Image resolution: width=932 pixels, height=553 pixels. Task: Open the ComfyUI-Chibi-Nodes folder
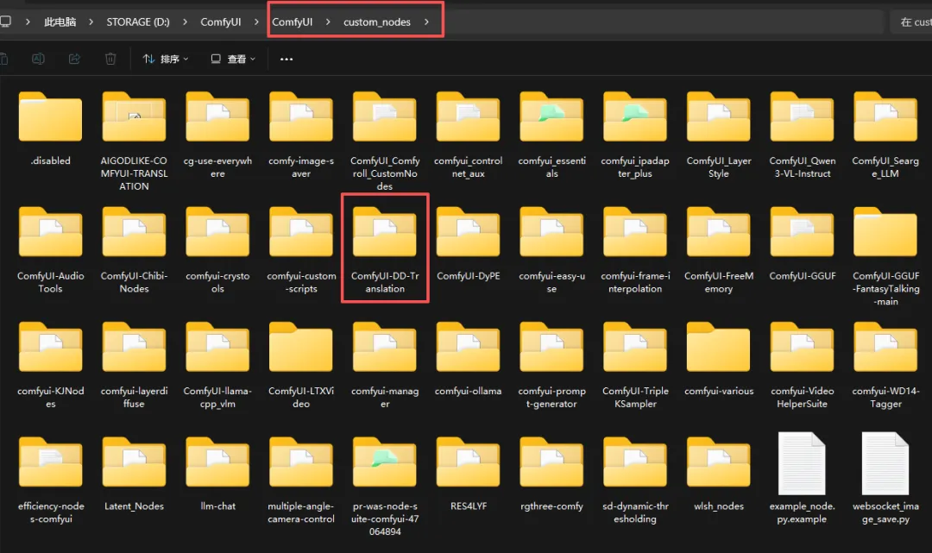point(135,232)
